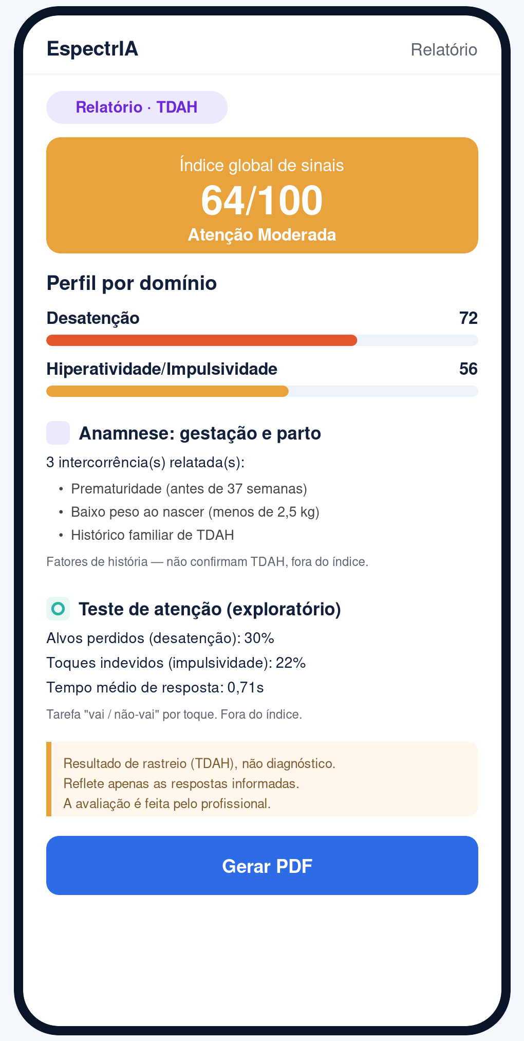The width and height of the screenshot is (524, 1041).
Task: Click the Perfil por domínio heading
Action: (132, 283)
